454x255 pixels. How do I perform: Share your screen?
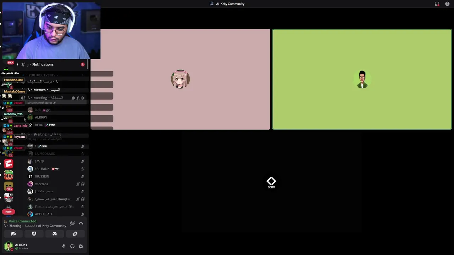point(34,234)
